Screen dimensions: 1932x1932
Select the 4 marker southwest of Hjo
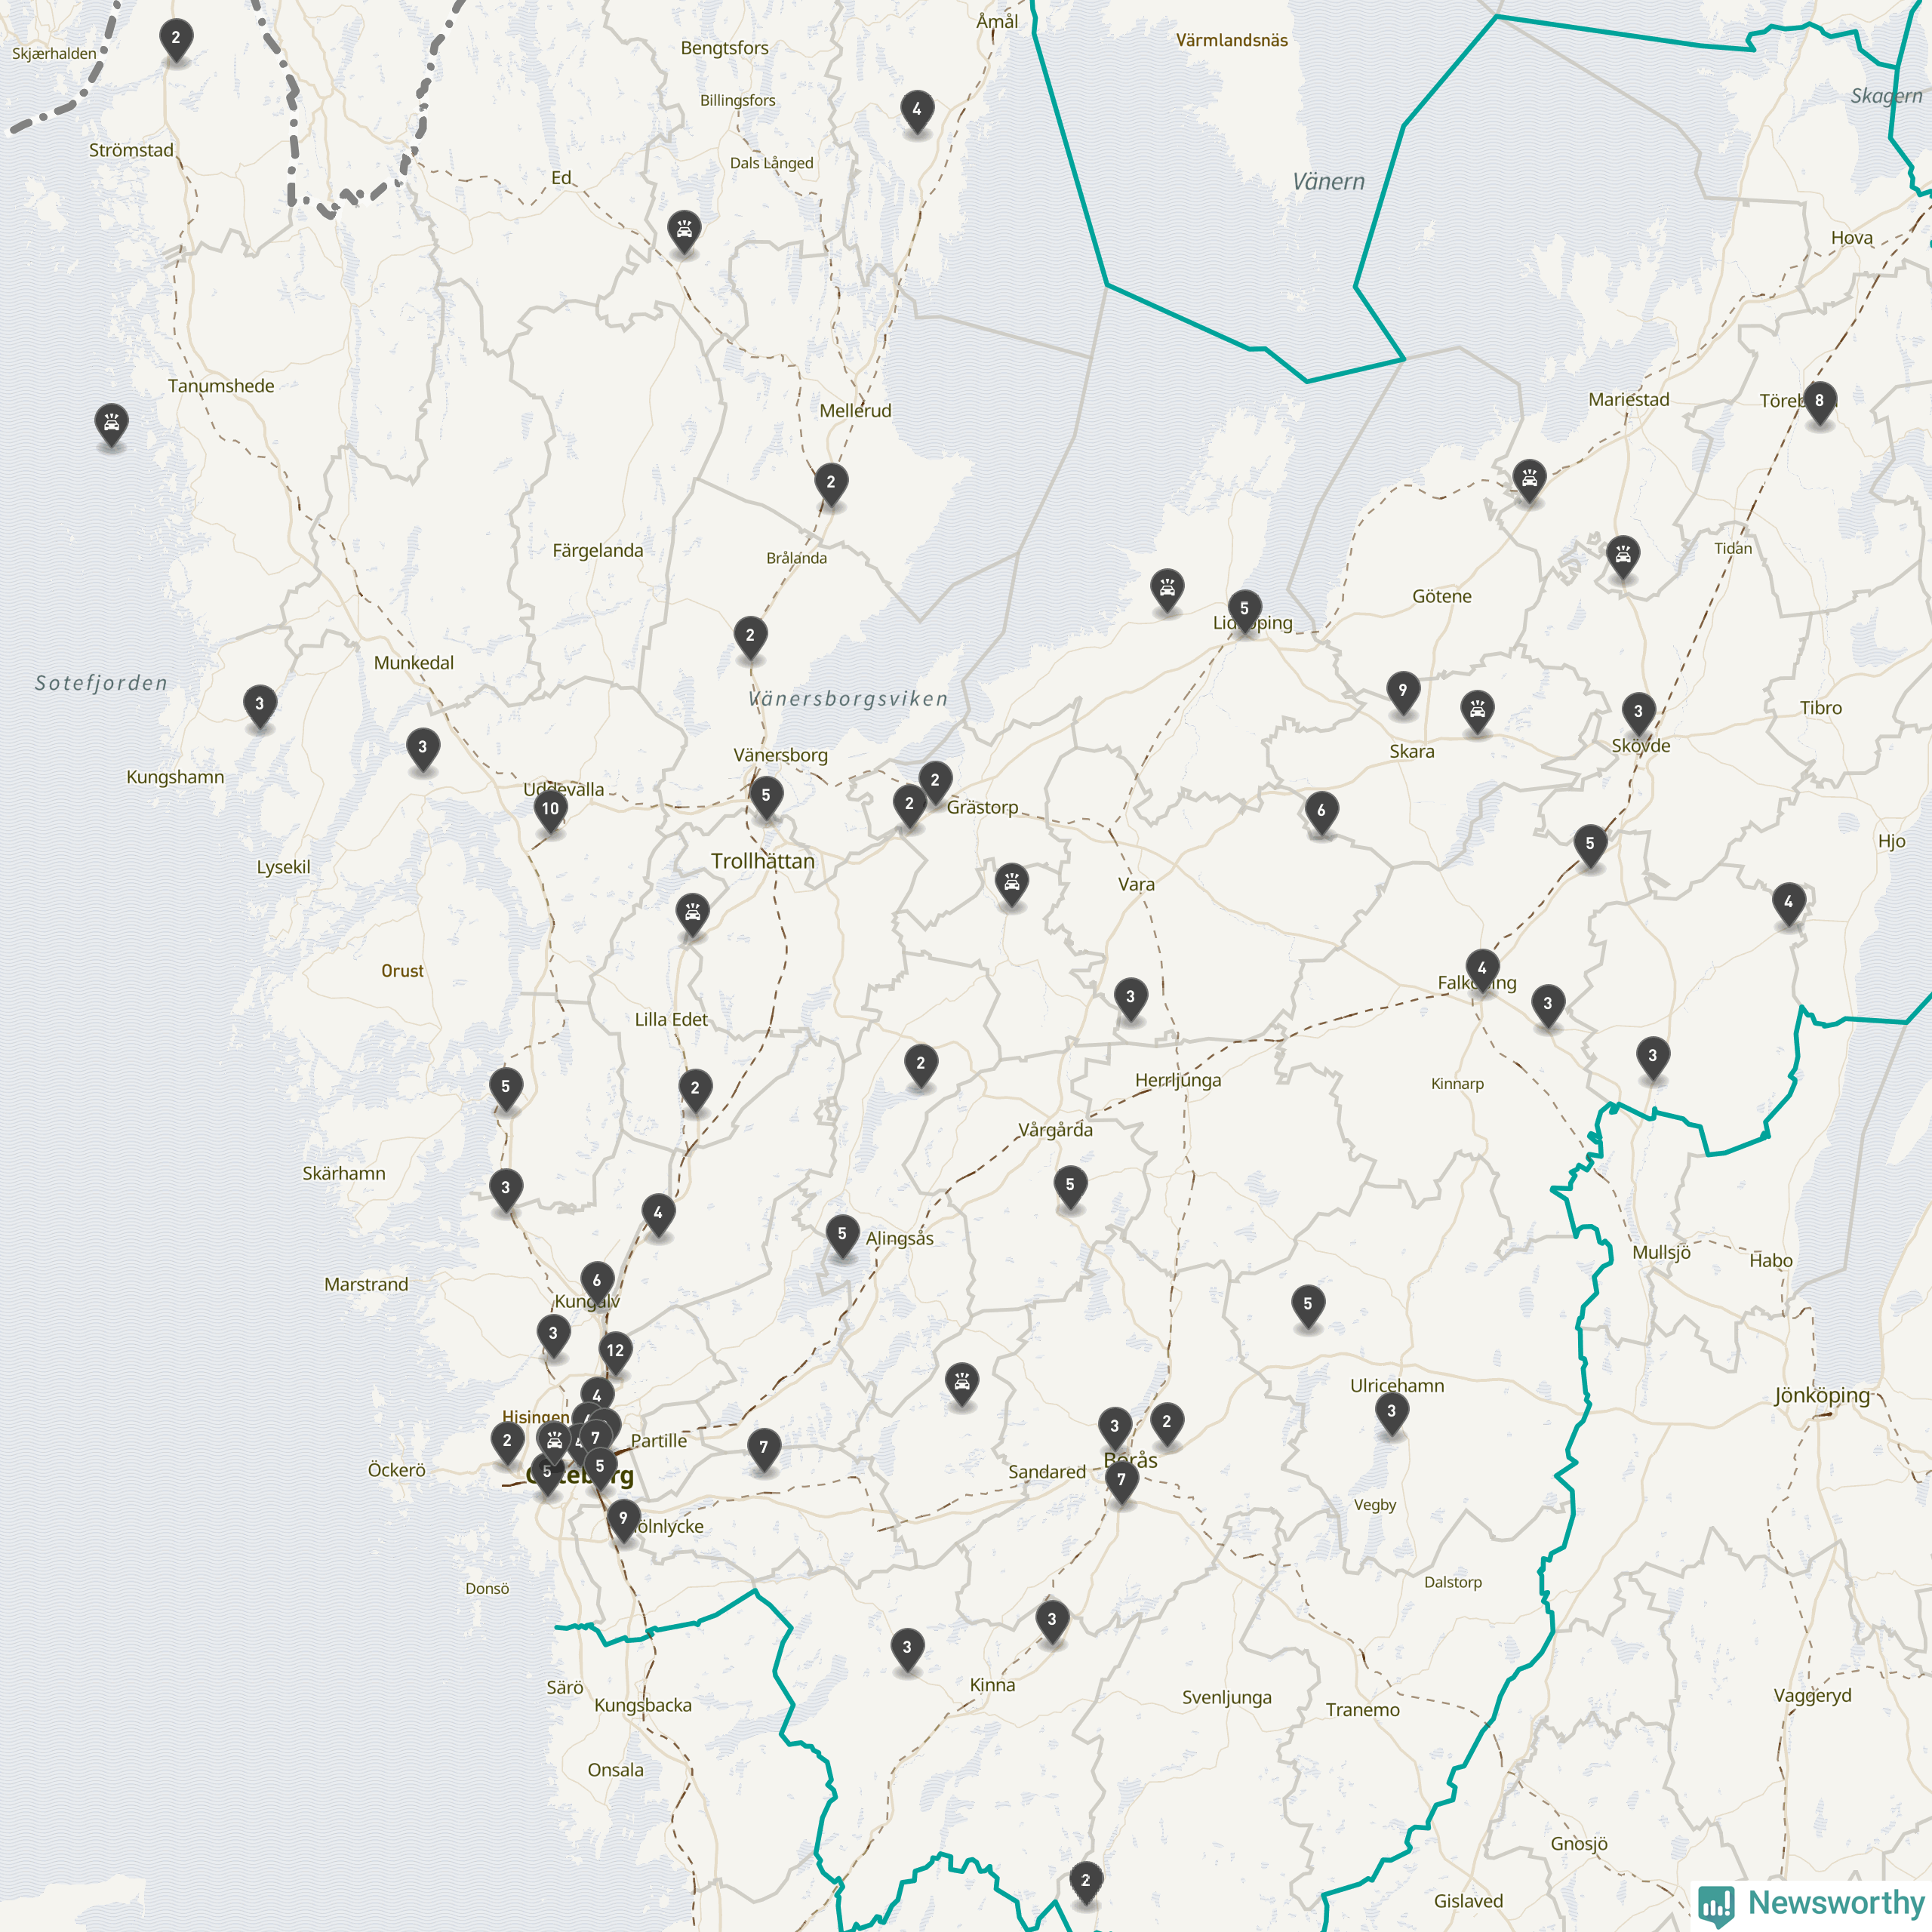(x=1789, y=904)
